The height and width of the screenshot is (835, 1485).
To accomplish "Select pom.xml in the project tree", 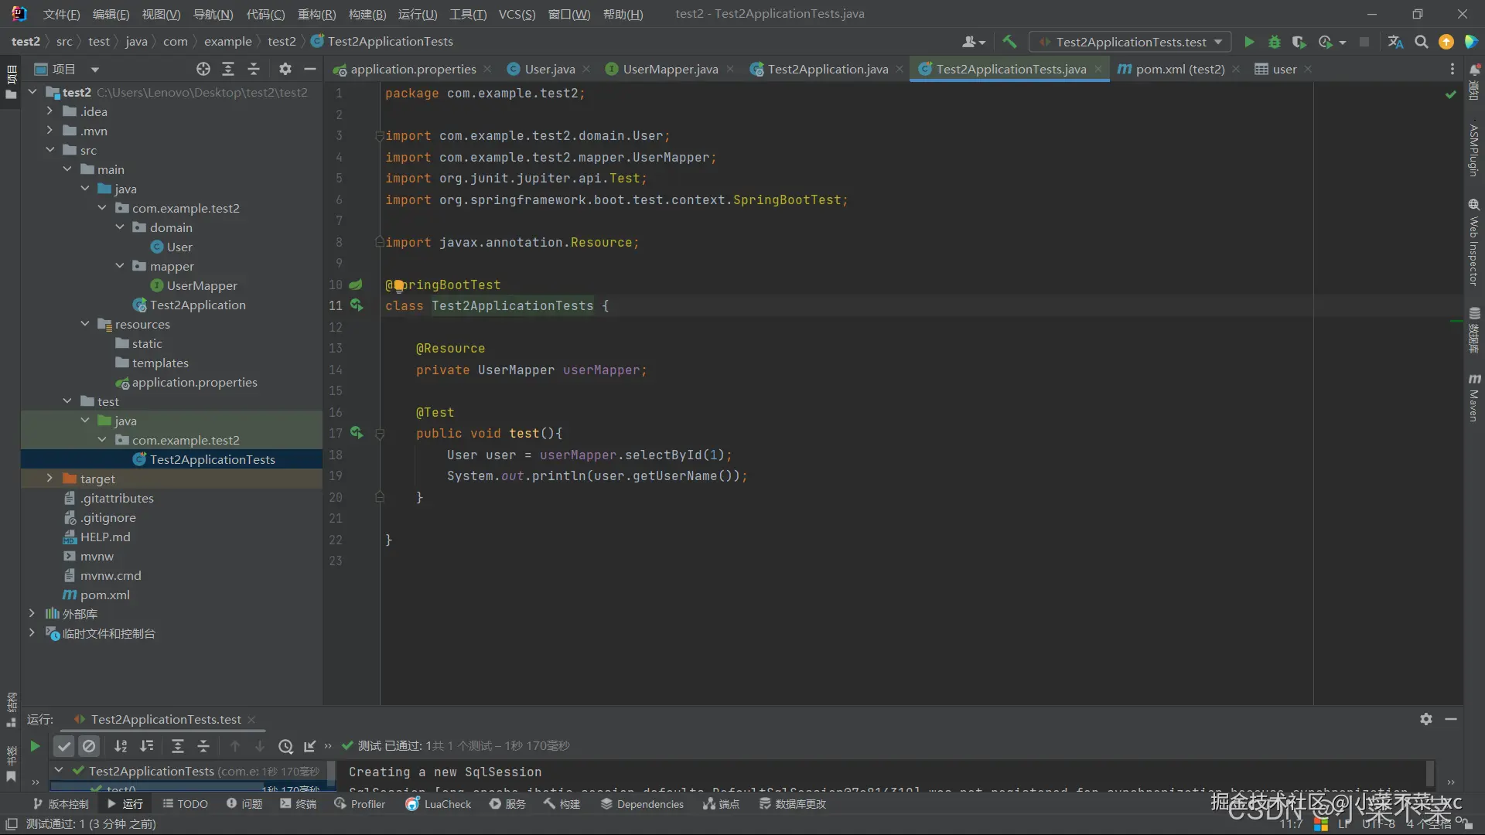I will click(104, 595).
